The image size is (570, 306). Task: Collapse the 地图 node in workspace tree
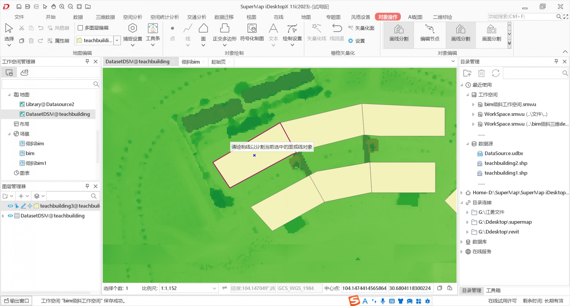(9, 95)
